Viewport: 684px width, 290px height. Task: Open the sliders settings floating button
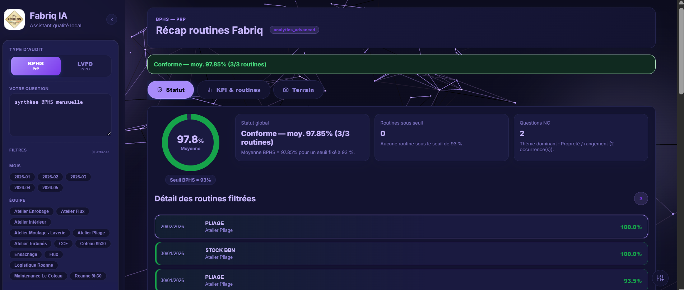pos(660,278)
